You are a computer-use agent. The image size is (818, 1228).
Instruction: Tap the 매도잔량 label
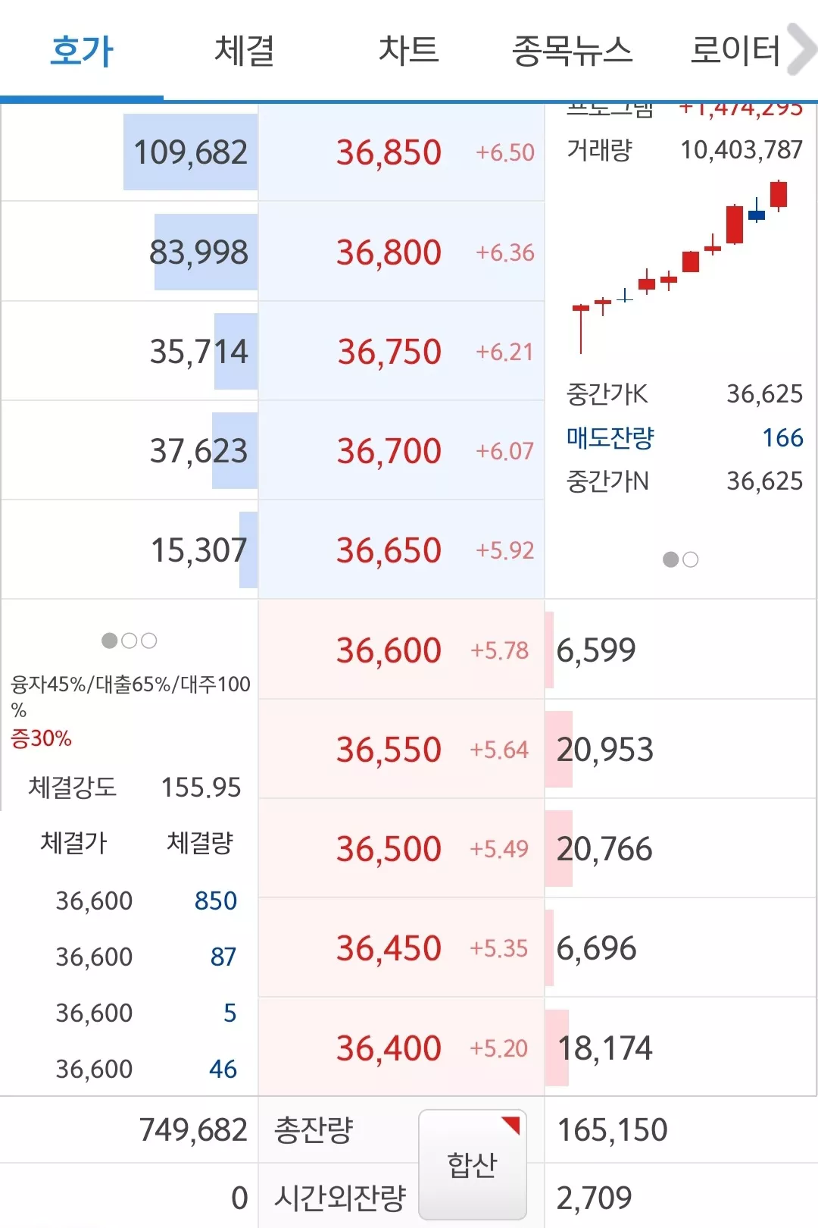click(610, 437)
